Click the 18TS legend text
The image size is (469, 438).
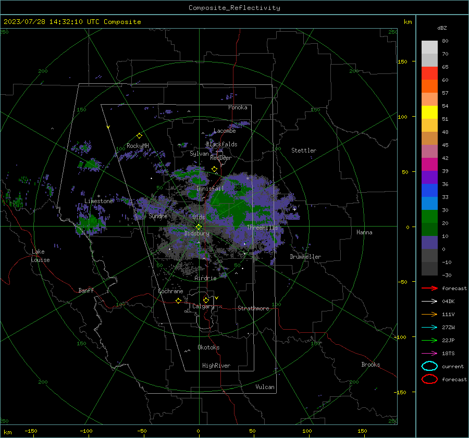[448, 354]
